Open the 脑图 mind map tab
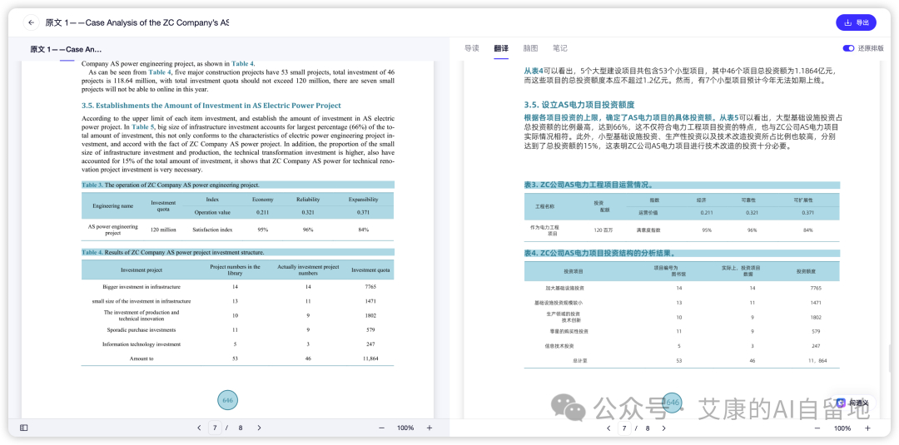The image size is (899, 445). pos(530,49)
